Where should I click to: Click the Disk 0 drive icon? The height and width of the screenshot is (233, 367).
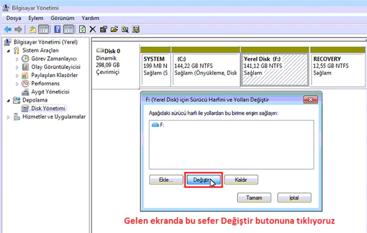[x=100, y=50]
